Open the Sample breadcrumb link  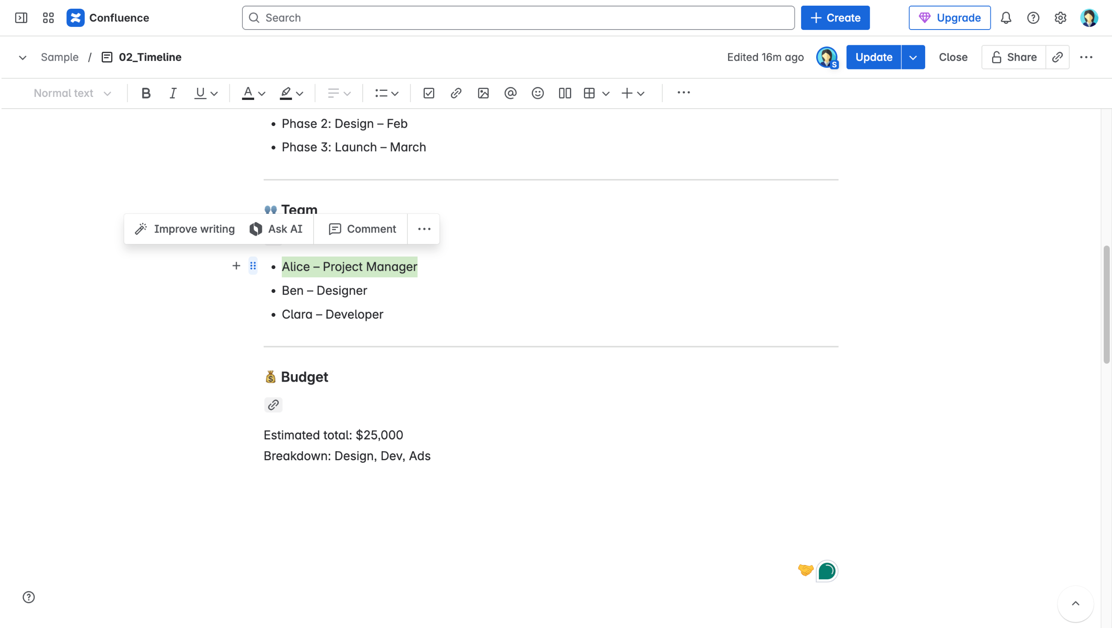point(60,57)
